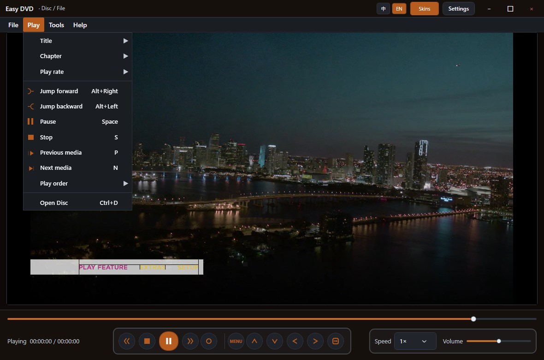Viewport: 544px width, 360px height.
Task: Click the Easy DVD application title
Action: [x=19, y=9]
